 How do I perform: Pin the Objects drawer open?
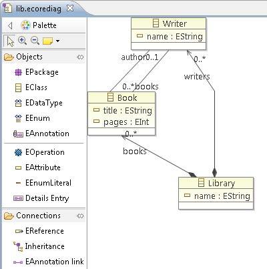(80, 57)
